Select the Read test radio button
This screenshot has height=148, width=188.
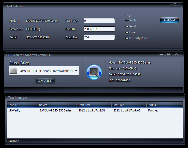tap(127, 26)
